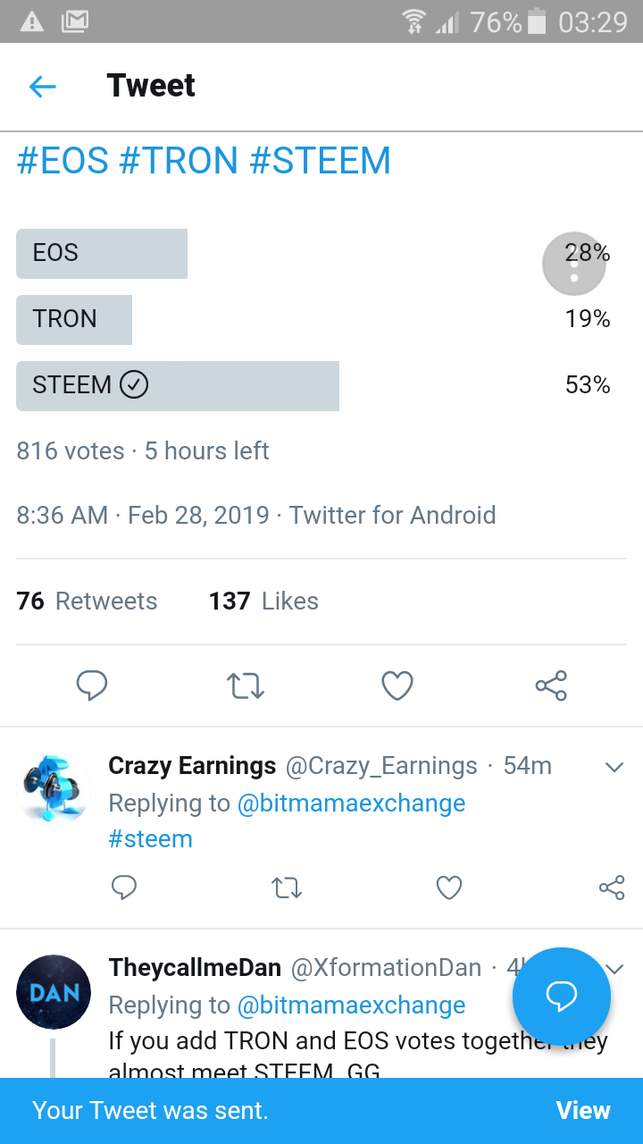Reply to the main tweet
The width and height of the screenshot is (643, 1144).
92,686
